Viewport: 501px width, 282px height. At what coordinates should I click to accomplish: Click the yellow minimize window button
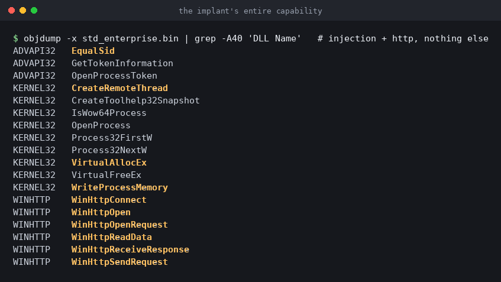pyautogui.click(x=22, y=11)
